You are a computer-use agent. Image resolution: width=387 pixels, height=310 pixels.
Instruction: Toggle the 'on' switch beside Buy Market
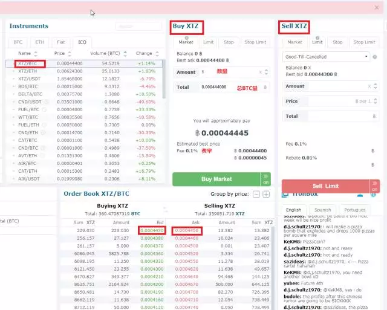tap(265, 179)
